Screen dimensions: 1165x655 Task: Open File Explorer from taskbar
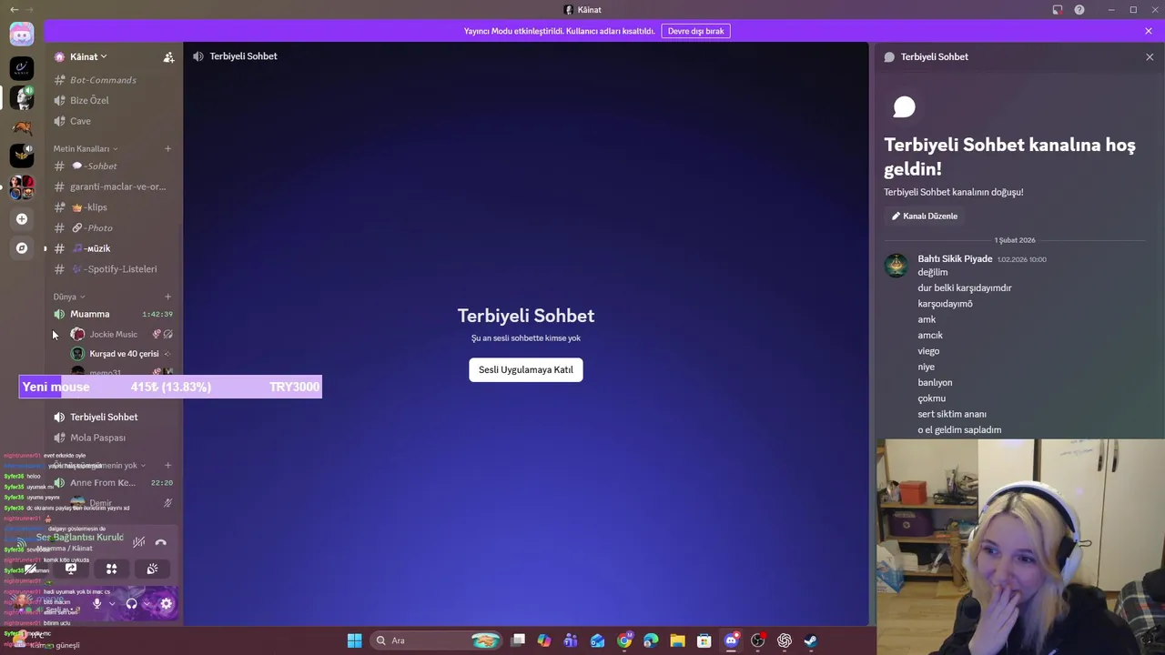pyautogui.click(x=677, y=640)
